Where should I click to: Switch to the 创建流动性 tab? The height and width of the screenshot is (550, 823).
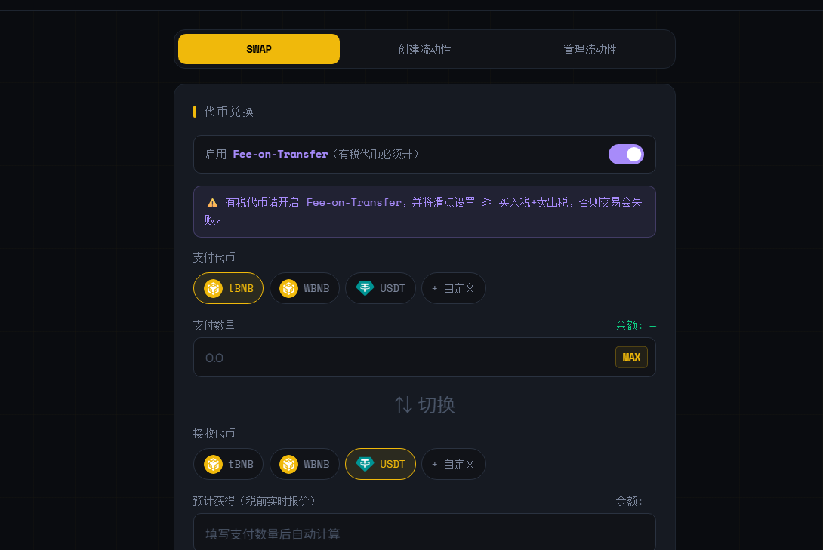click(x=424, y=49)
